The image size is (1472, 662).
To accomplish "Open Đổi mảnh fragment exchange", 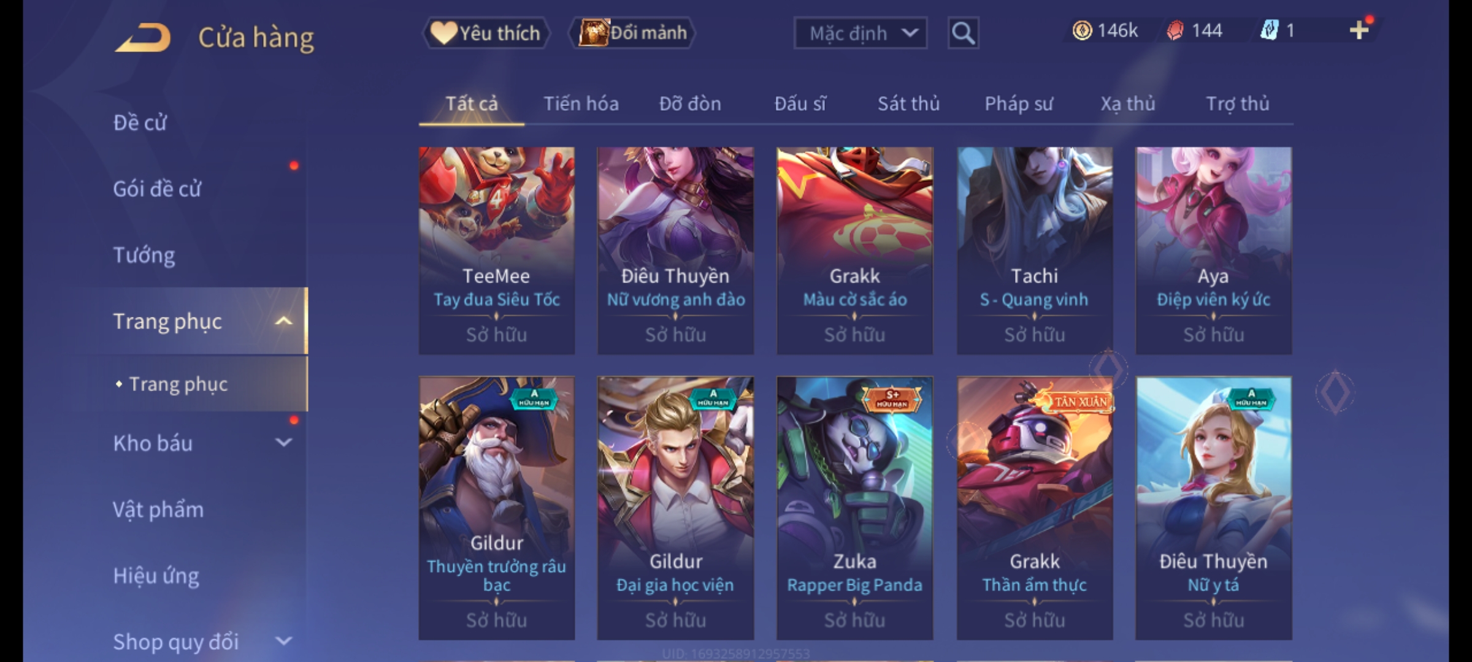I will click(632, 32).
